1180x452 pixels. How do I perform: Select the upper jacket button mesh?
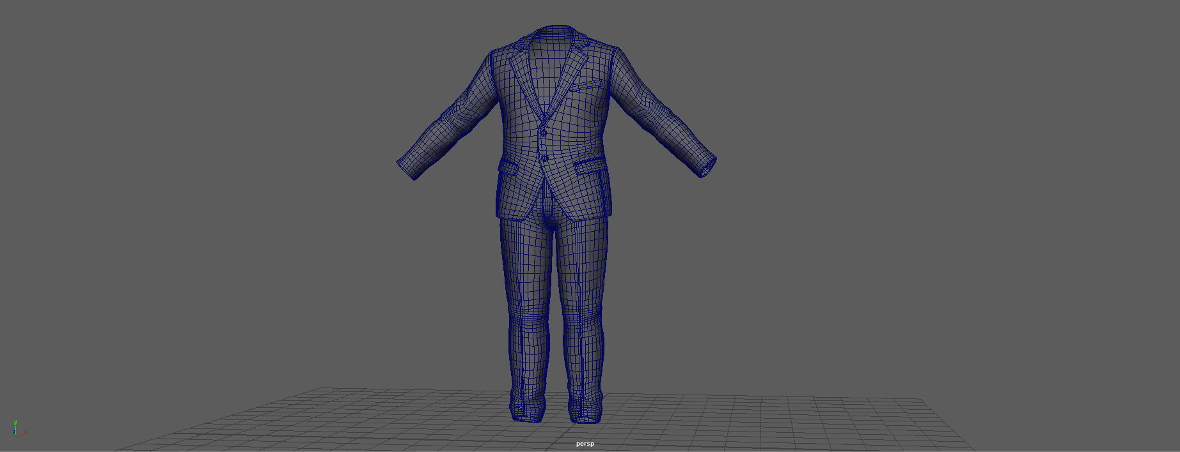pyautogui.click(x=543, y=133)
